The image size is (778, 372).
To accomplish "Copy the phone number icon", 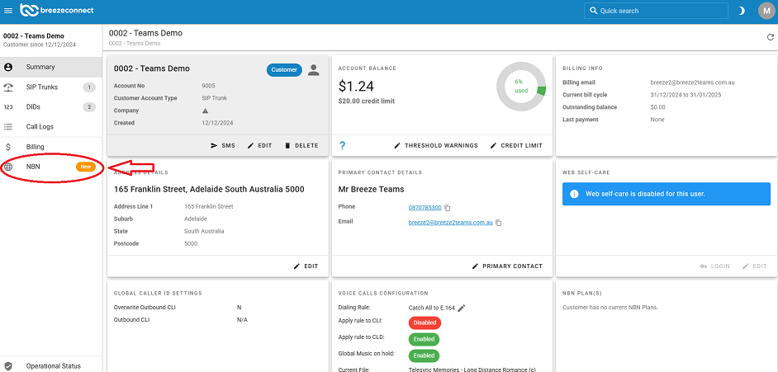I will point(447,208).
